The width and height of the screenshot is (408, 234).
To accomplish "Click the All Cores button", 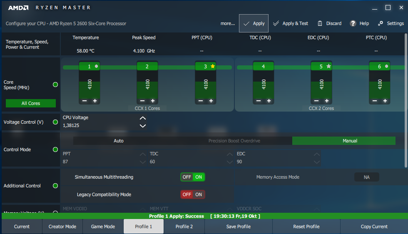I will [31, 103].
